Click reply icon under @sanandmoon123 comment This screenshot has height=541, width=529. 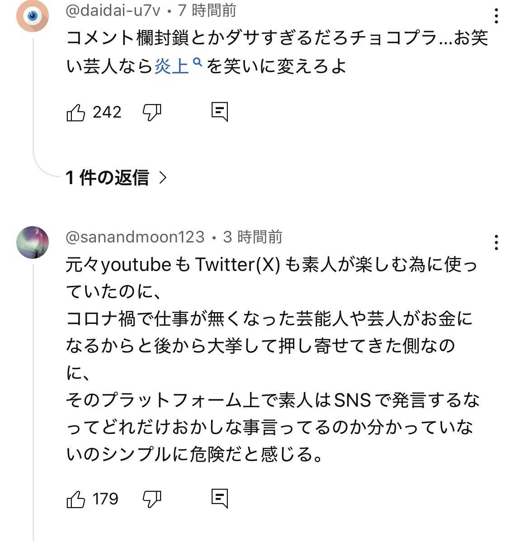coord(220,498)
